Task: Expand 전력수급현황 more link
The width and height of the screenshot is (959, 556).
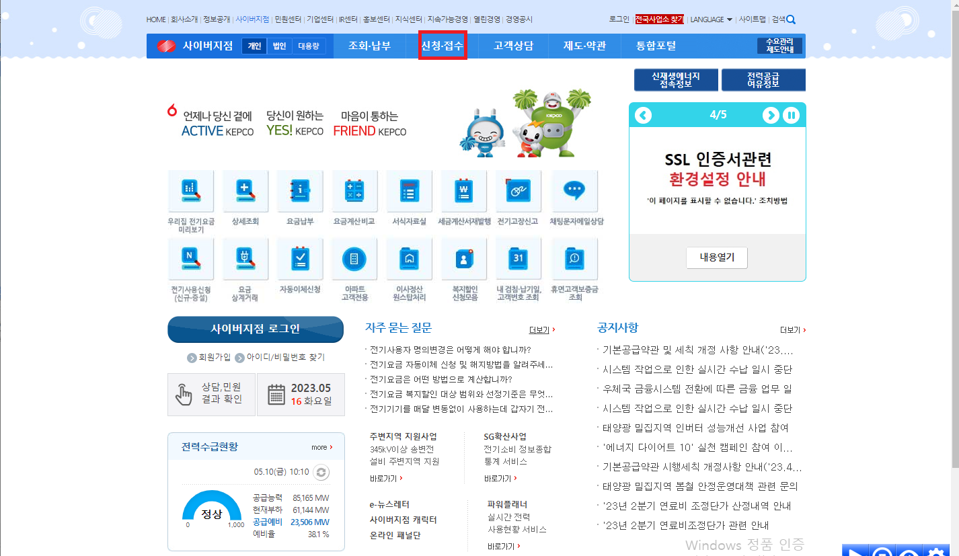Action: click(322, 447)
